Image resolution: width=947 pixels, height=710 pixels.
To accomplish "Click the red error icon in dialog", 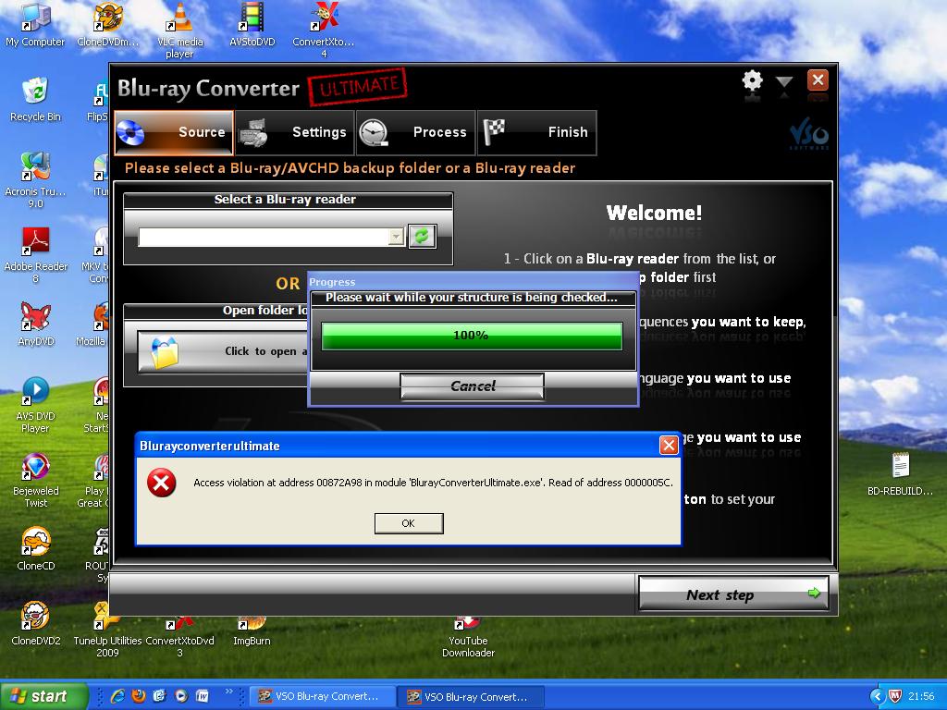I will coord(161,483).
